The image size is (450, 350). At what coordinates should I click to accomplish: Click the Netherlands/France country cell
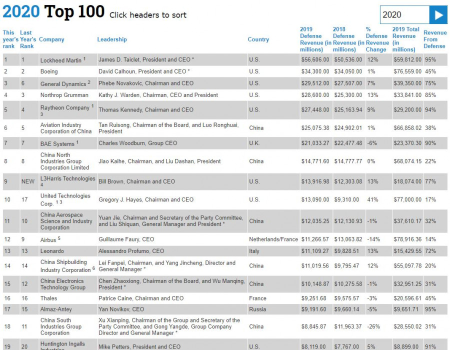273,239
